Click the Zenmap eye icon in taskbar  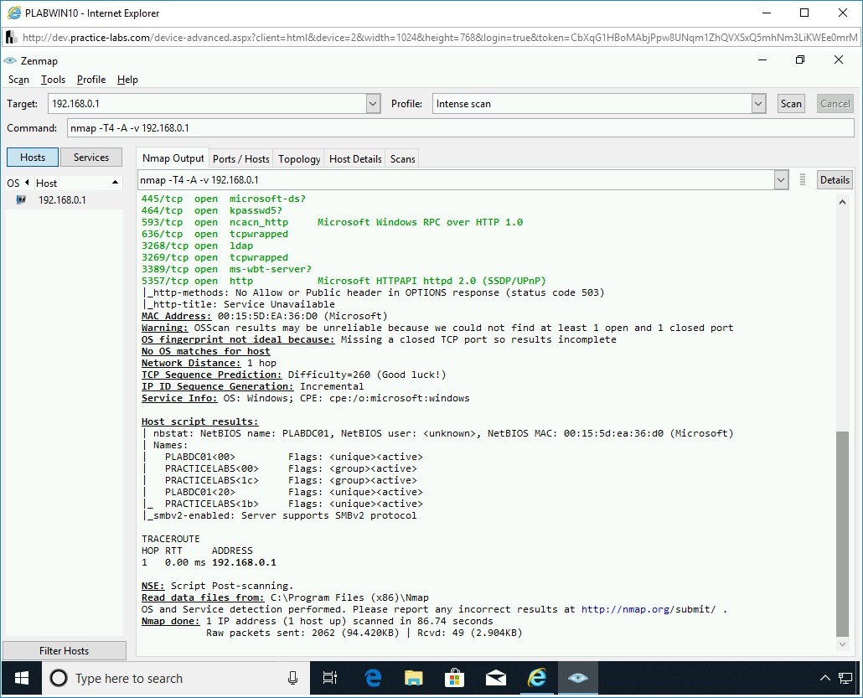click(x=577, y=678)
